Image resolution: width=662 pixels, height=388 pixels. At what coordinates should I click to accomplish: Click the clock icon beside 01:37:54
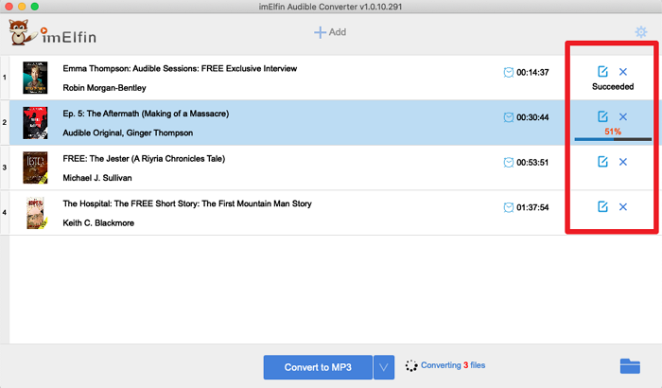pyautogui.click(x=509, y=207)
